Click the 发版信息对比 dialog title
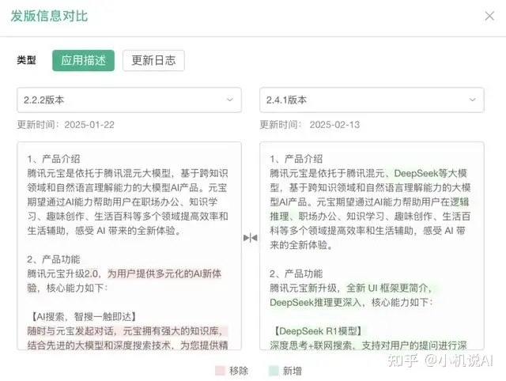Screen dimensions: 506x381 point(49,16)
